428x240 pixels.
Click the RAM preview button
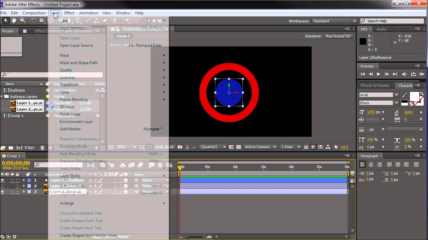[x=422, y=74]
